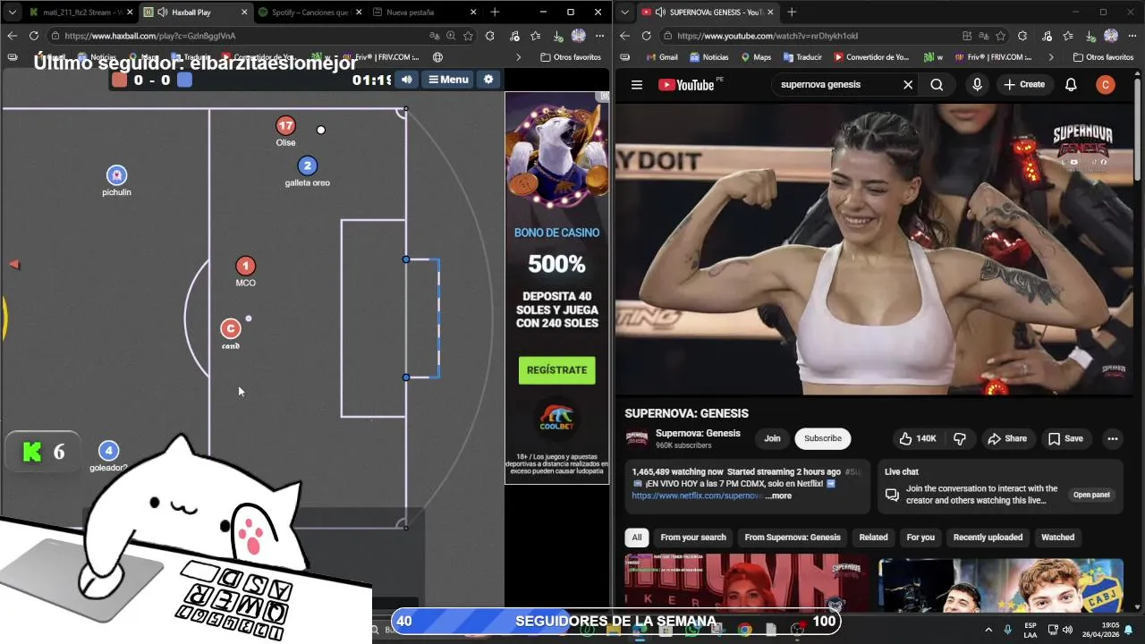Screen dimensions: 1145x644
Task: Select the All filter chip
Action: point(637,538)
